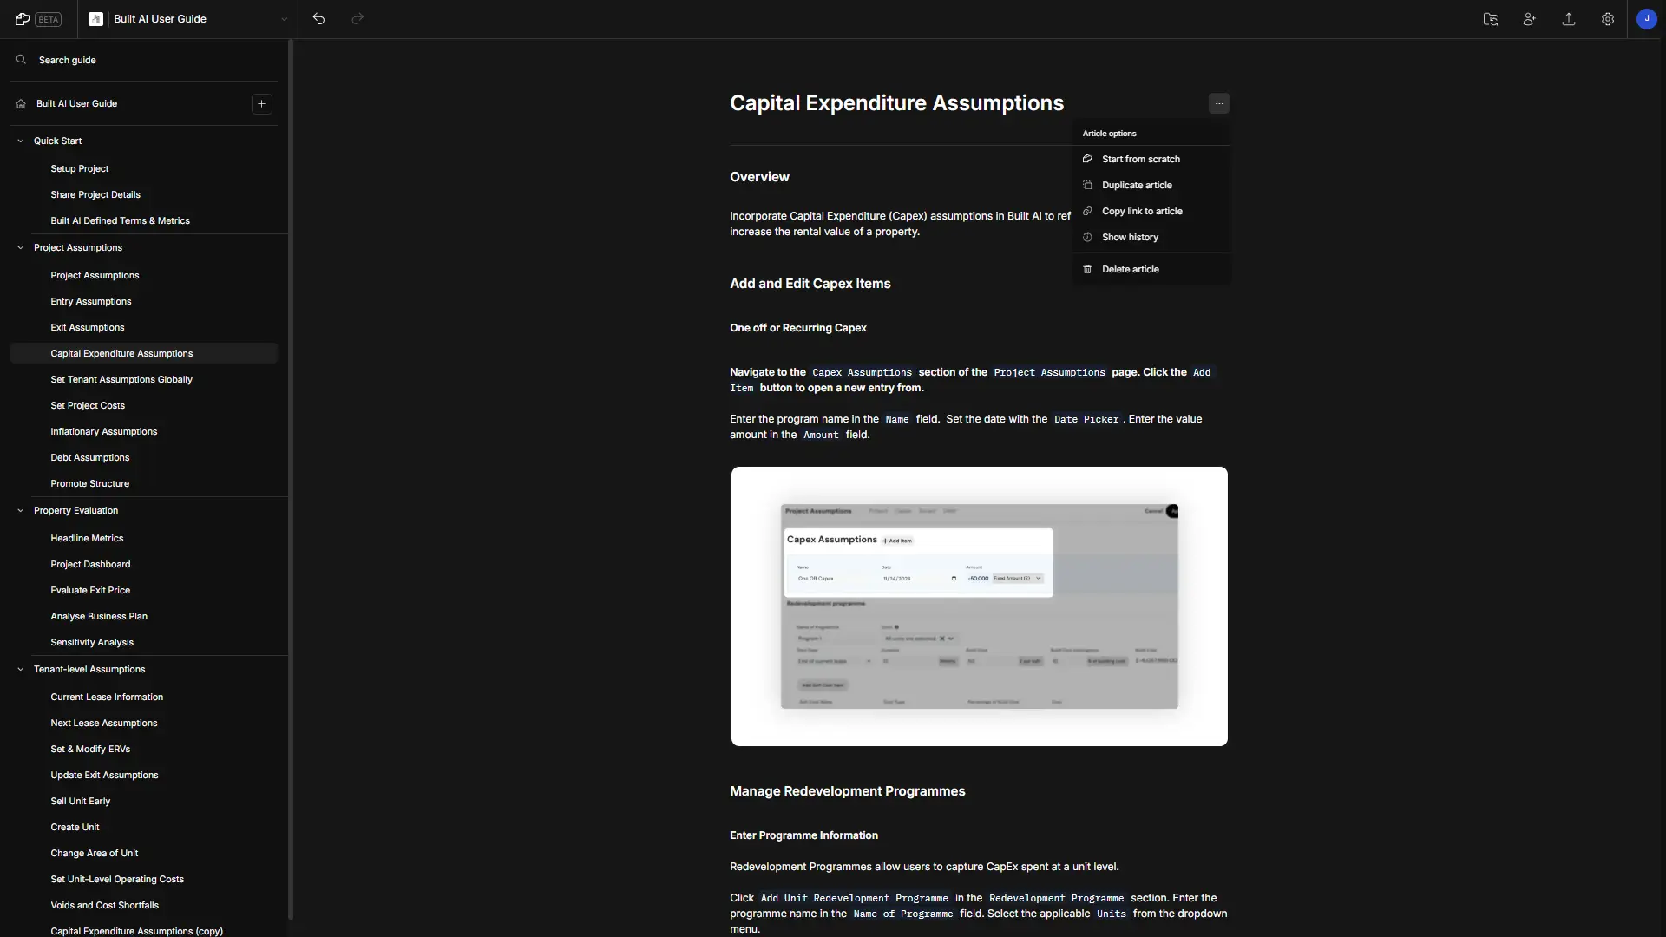
Task: Choose Duplicate article from menu
Action: pyautogui.click(x=1151, y=185)
